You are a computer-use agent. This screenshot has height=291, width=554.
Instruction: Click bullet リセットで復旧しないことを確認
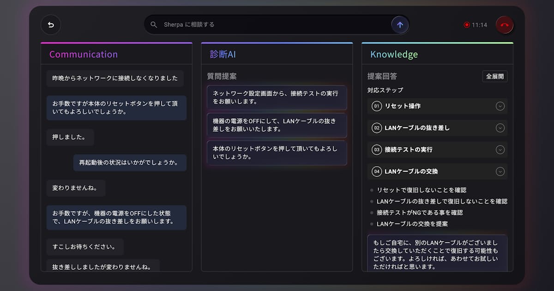(x=422, y=190)
